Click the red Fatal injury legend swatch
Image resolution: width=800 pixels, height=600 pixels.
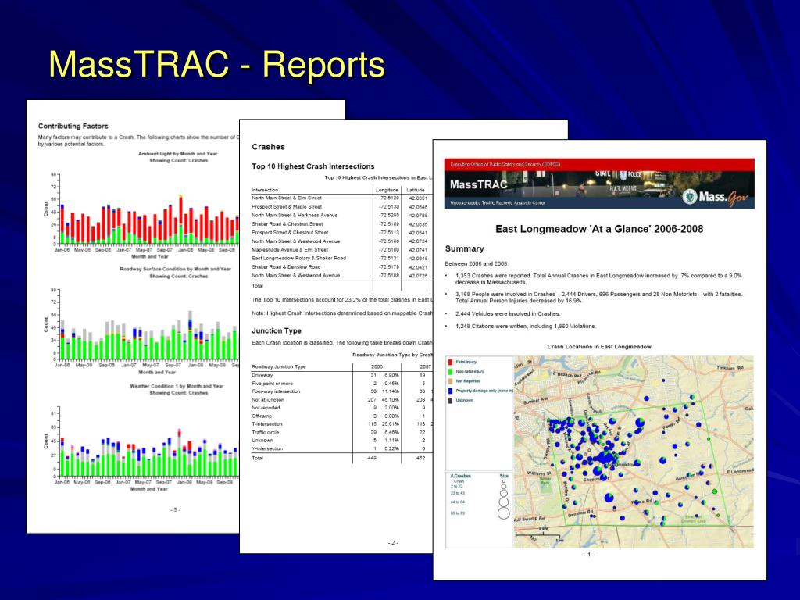pos(450,362)
